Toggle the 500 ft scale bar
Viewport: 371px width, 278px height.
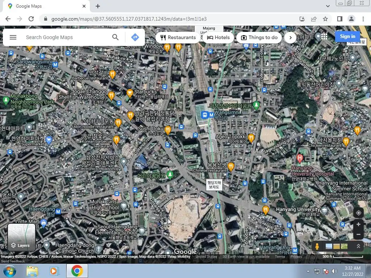343,257
